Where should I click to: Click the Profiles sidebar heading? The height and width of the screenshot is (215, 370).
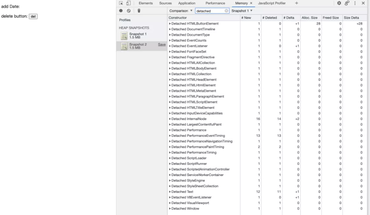pos(125,20)
